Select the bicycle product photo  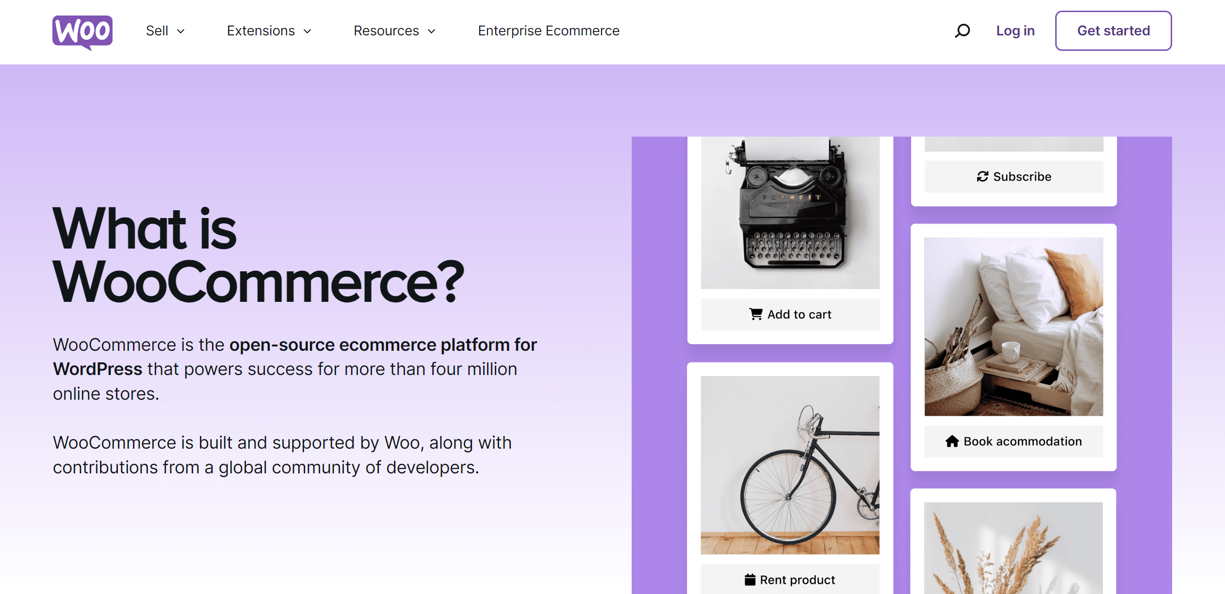coord(790,465)
